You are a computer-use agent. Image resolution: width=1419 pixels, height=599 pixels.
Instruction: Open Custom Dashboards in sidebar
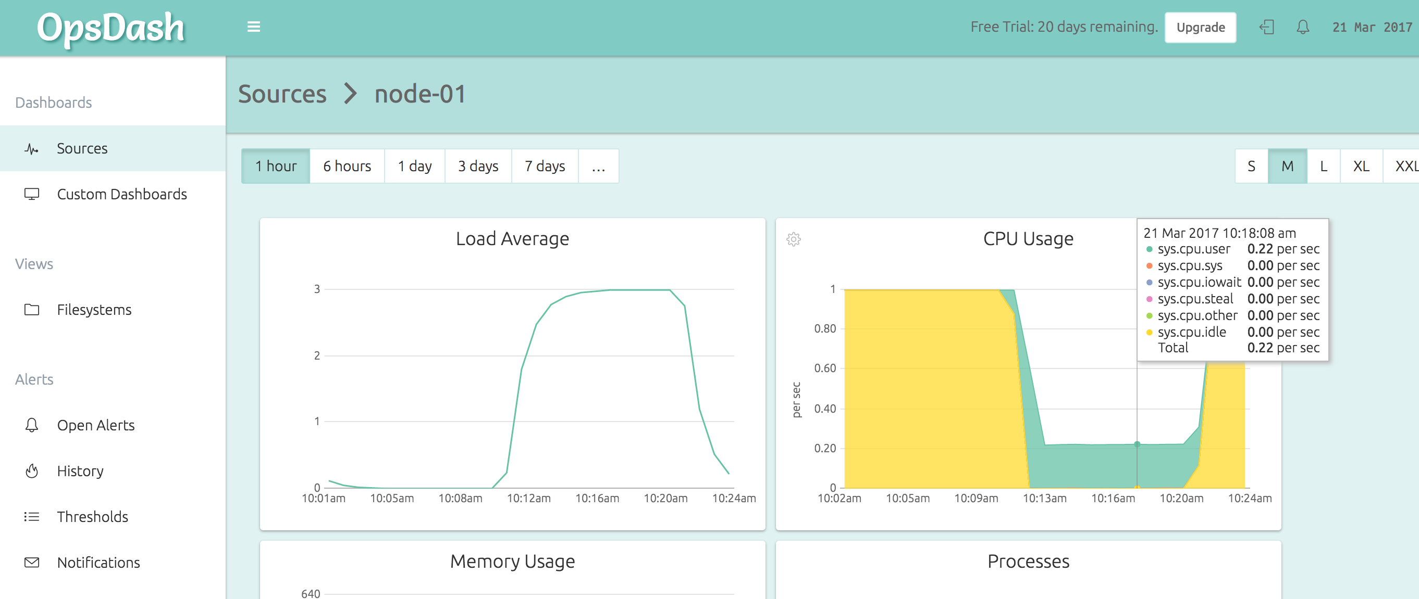[113, 194]
